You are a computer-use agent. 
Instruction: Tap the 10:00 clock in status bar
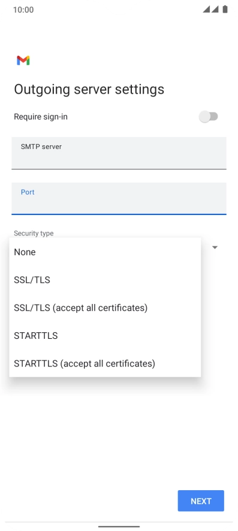pyautogui.click(x=23, y=10)
